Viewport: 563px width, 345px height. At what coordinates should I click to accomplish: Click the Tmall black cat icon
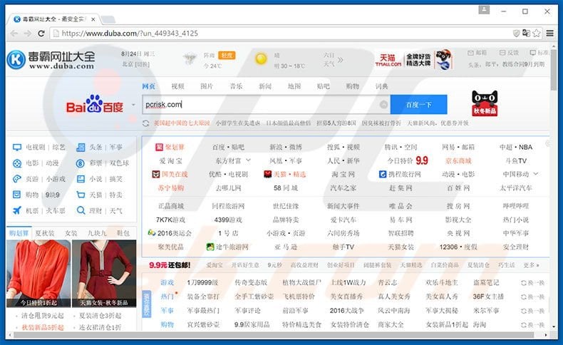pyautogui.click(x=485, y=103)
